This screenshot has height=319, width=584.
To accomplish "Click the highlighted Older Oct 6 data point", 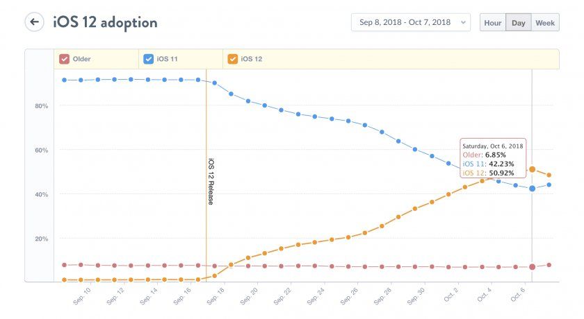I will point(533,267).
